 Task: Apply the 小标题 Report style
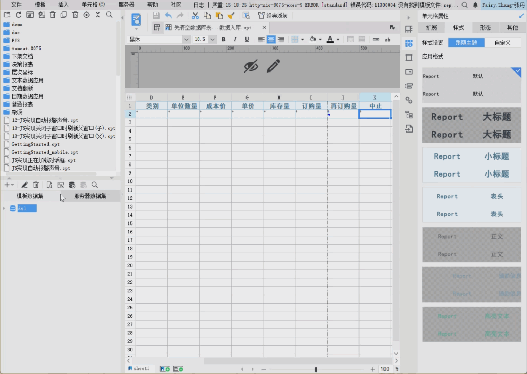[x=472, y=165]
